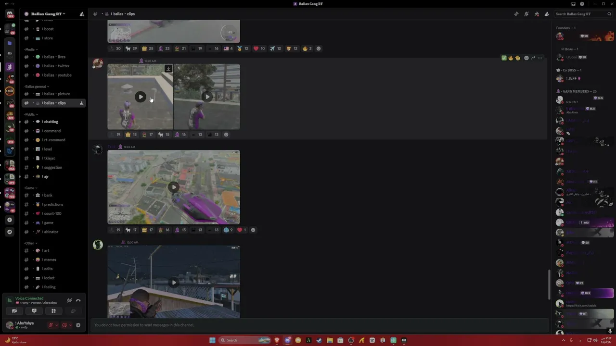This screenshot has width=616, height=346.
Task: Toggle the red heart reaction showing 10
Action: pos(259,49)
